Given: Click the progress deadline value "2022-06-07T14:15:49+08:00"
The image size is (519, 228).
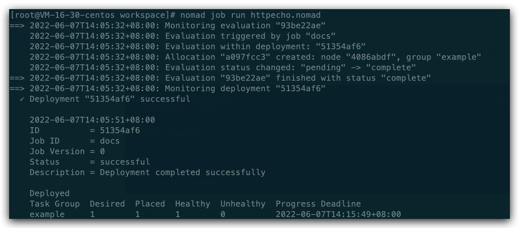Looking at the screenshot, I should click(x=338, y=214).
